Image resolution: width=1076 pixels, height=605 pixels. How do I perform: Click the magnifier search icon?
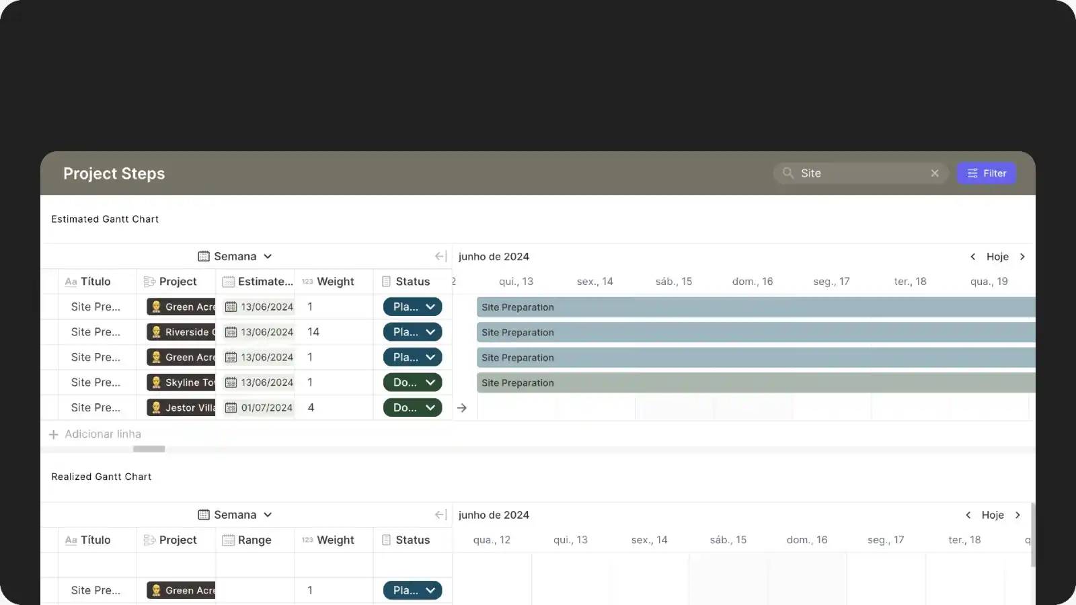pos(787,173)
